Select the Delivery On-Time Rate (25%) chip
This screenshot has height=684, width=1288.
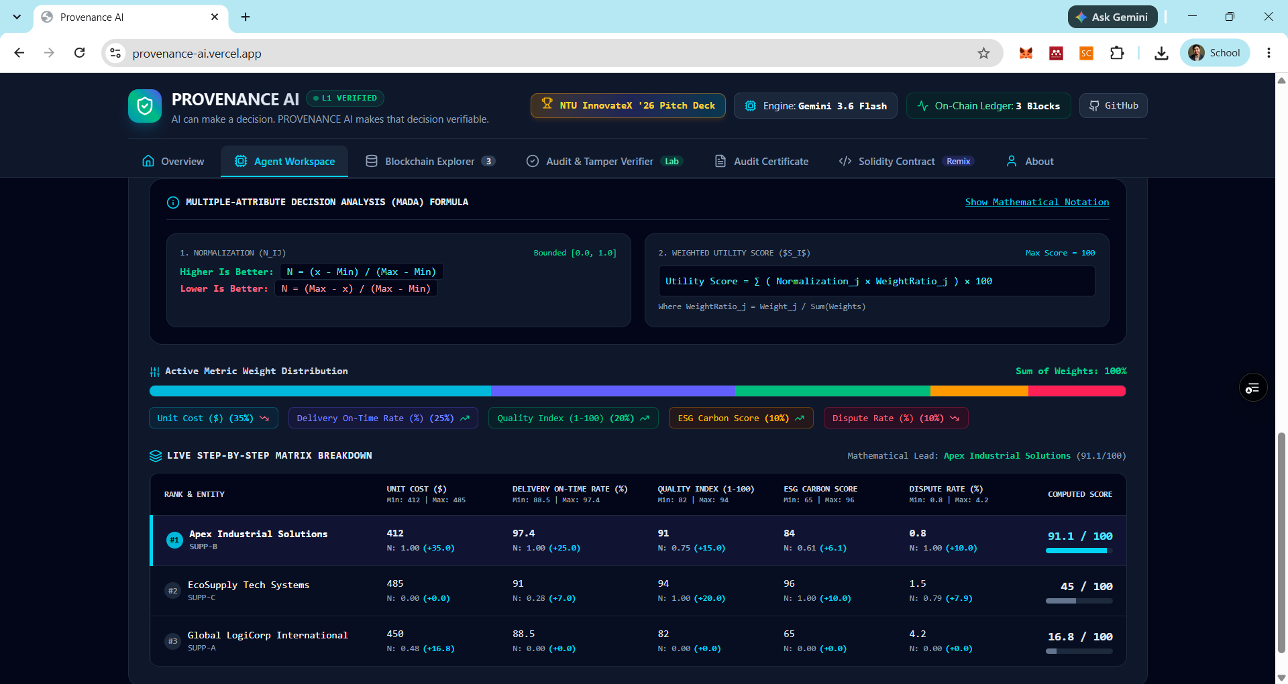[x=383, y=418]
